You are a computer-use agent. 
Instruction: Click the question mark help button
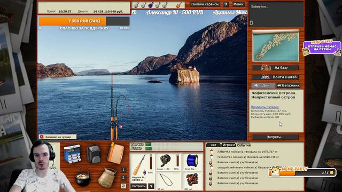click(x=226, y=4)
